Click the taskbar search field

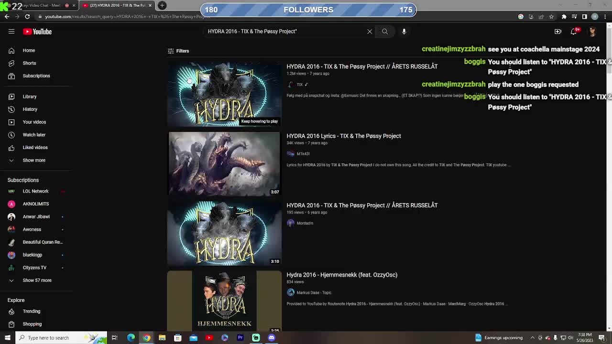[x=61, y=338]
